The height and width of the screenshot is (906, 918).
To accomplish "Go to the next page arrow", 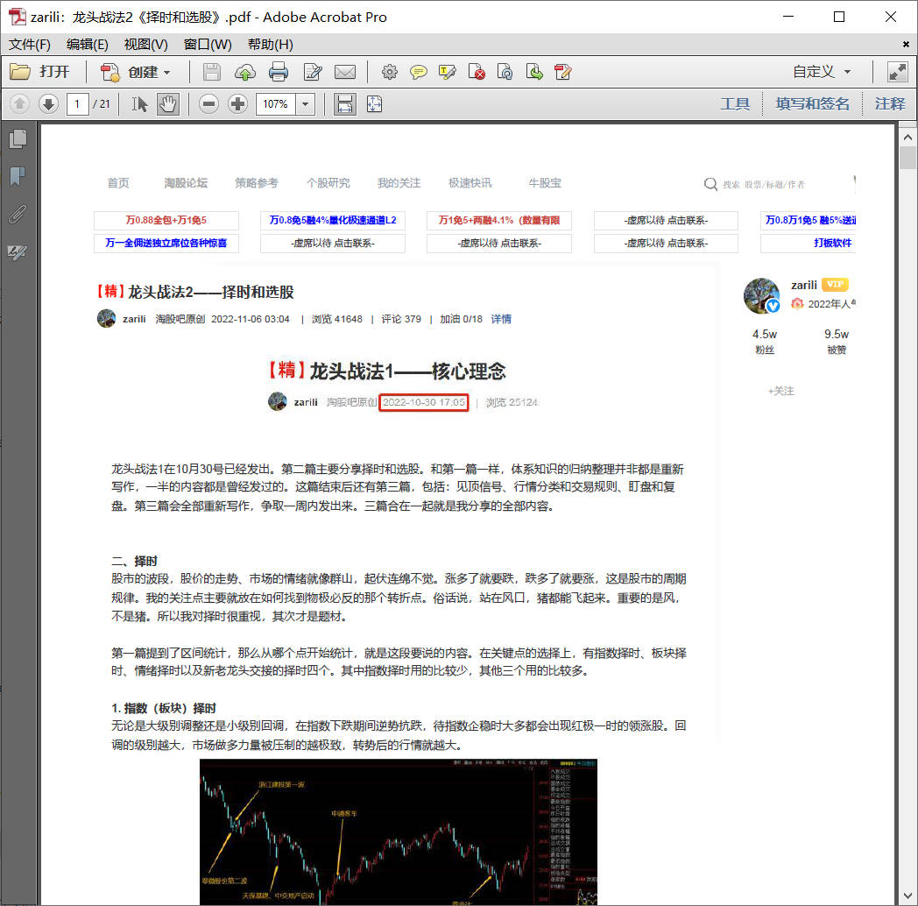I will 48,104.
